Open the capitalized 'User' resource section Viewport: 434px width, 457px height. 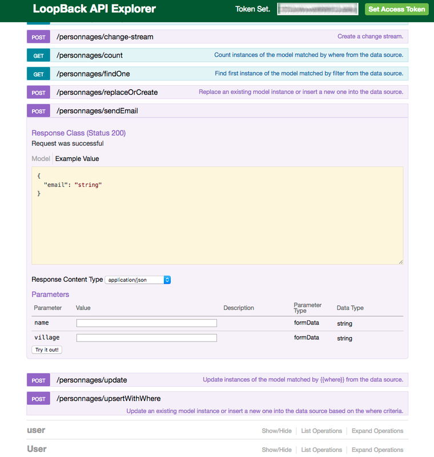37,449
